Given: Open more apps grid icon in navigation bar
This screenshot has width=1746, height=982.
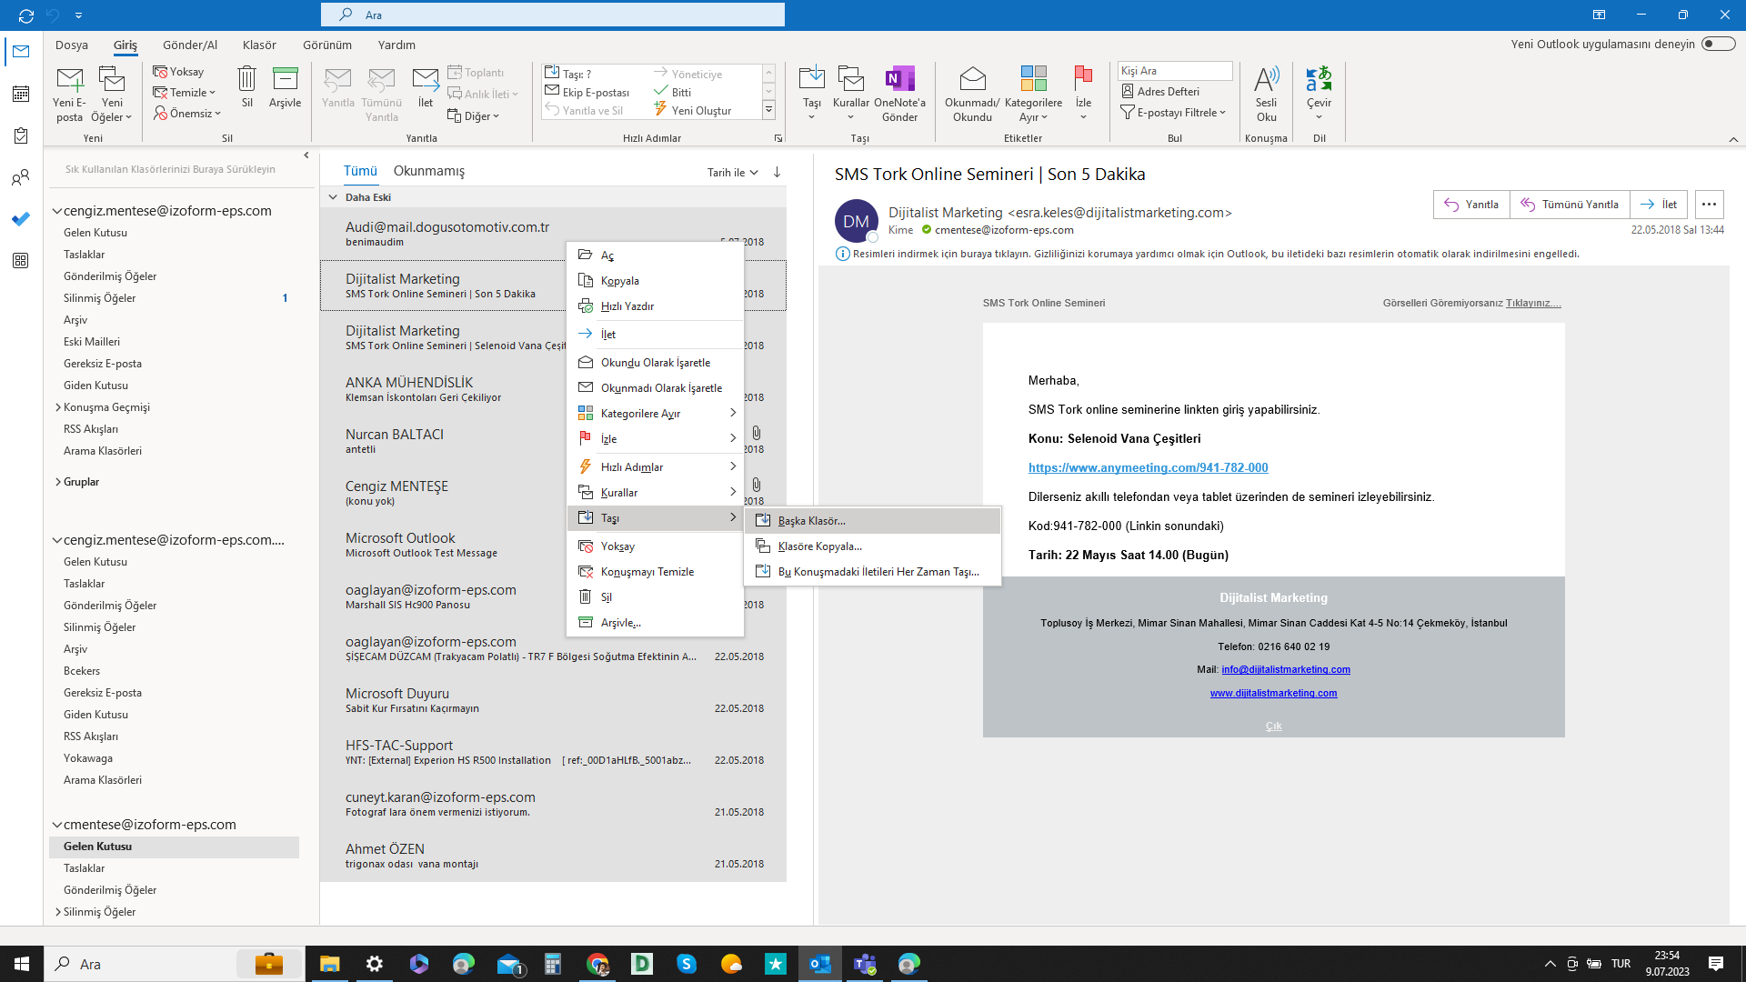Looking at the screenshot, I should pyautogui.click(x=20, y=261).
